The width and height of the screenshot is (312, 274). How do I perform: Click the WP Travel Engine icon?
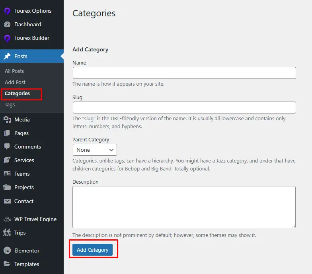coord(7,219)
